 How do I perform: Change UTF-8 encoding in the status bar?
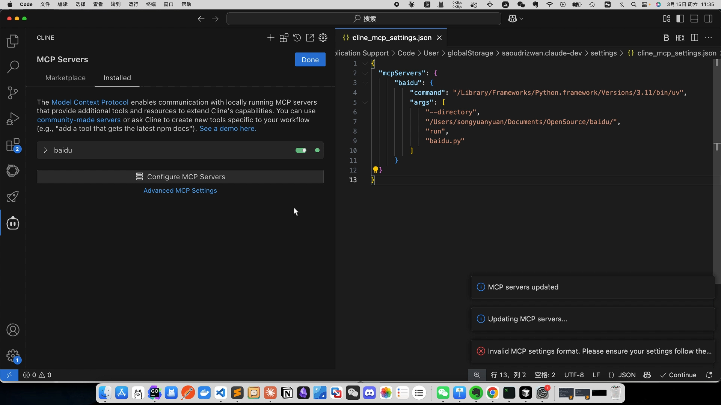pyautogui.click(x=574, y=375)
